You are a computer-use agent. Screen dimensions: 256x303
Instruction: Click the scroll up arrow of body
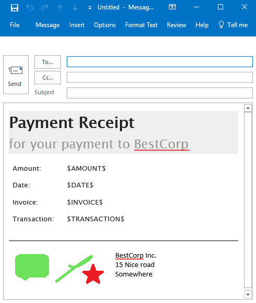click(248, 108)
